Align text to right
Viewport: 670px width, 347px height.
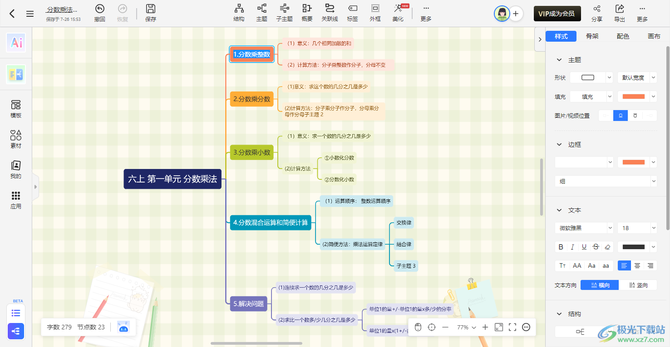650,265
